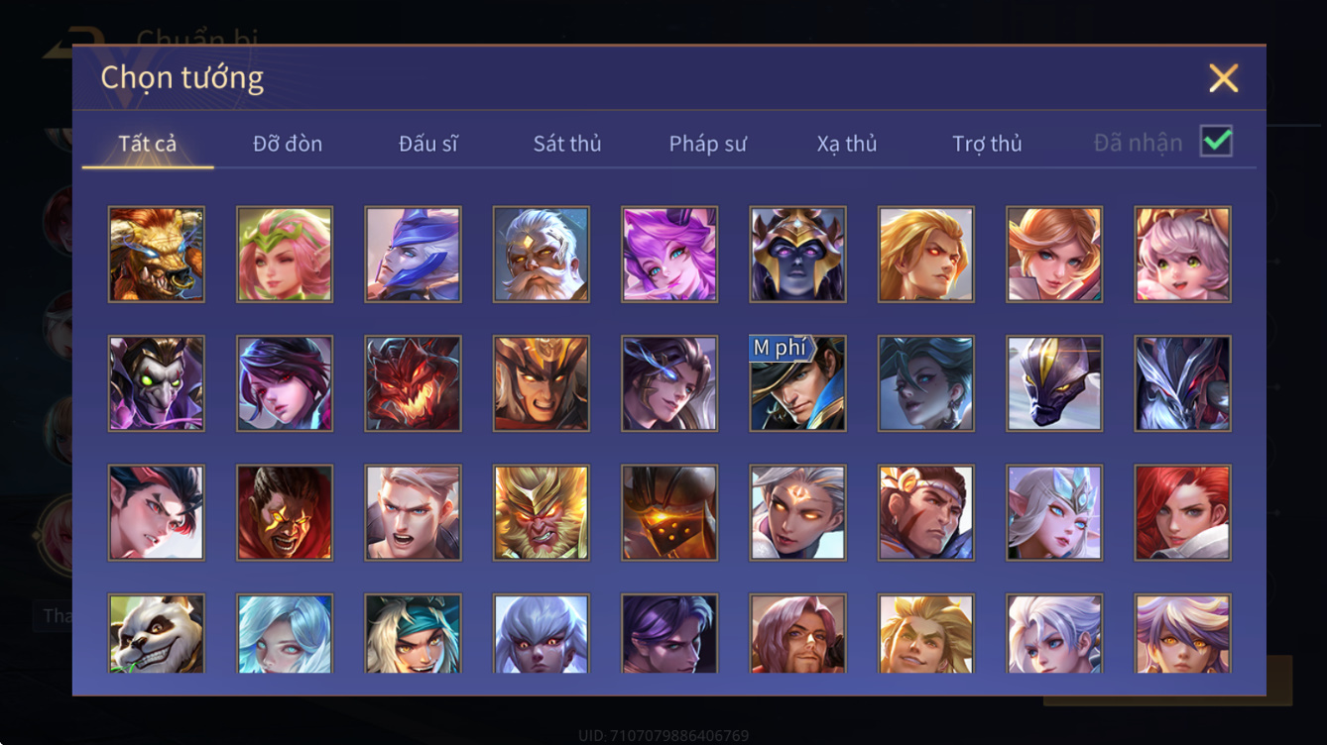Select the golden bull beast hero portrait
The height and width of the screenshot is (745, 1327).
[x=157, y=255]
